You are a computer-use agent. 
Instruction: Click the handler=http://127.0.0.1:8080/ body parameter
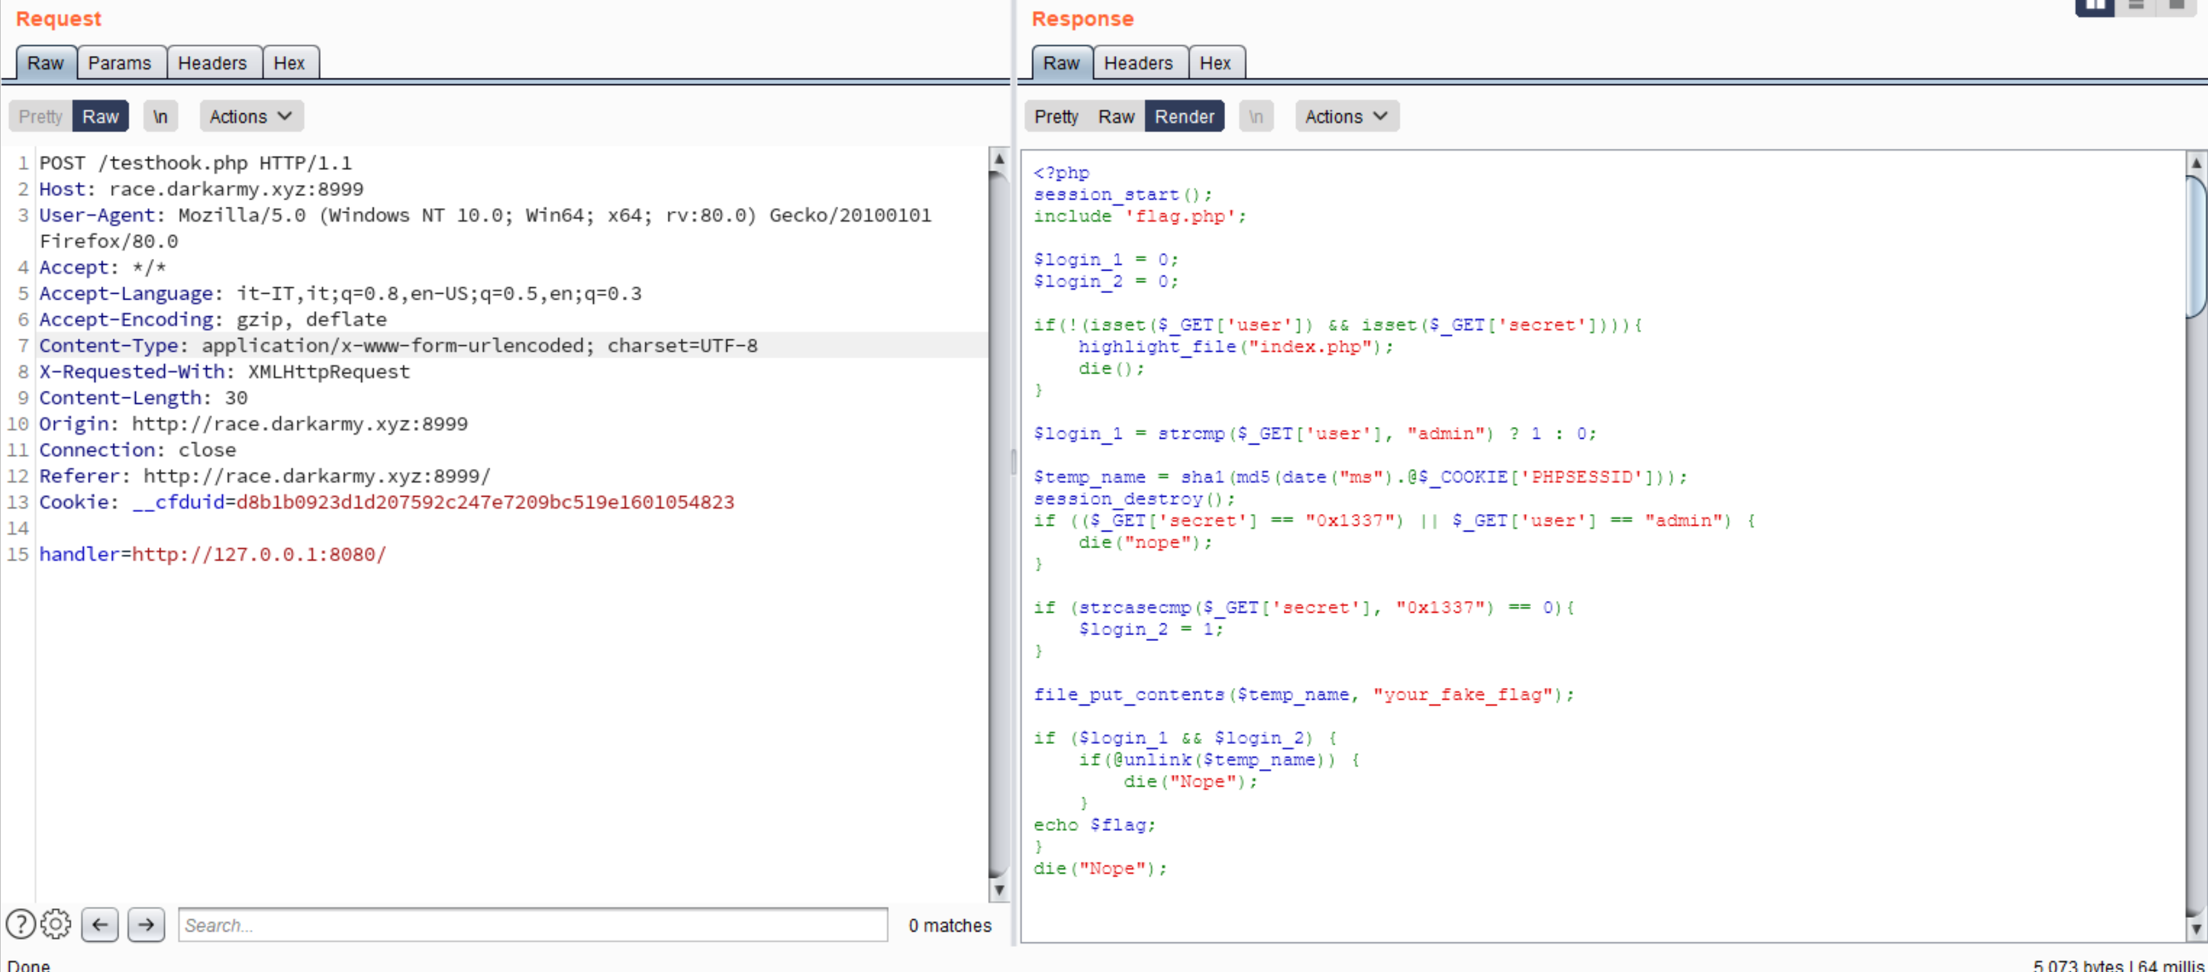pyautogui.click(x=213, y=554)
